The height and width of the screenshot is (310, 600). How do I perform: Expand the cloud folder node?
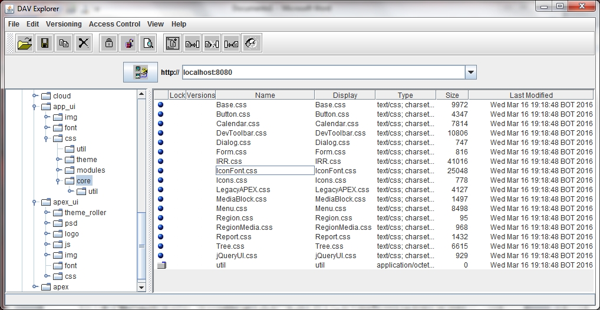pos(35,95)
